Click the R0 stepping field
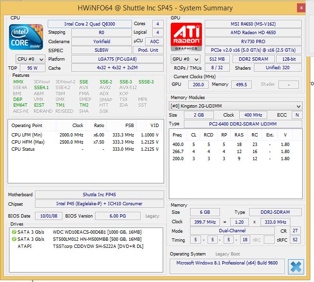 pyautogui.click(x=102, y=33)
